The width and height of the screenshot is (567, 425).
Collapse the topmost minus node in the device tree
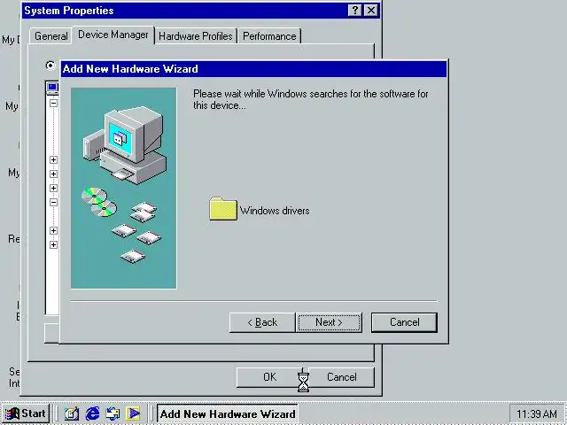click(53, 103)
